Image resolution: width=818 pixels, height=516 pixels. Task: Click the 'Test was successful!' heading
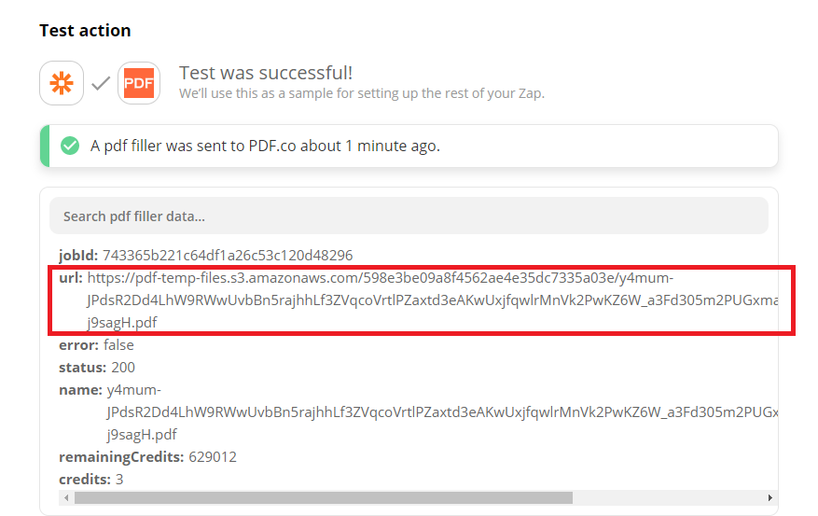pos(266,73)
